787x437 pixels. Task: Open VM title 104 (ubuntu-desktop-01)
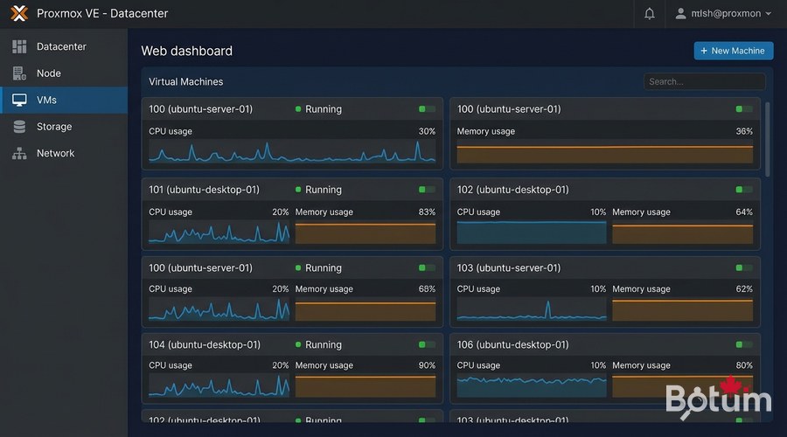[x=205, y=344]
